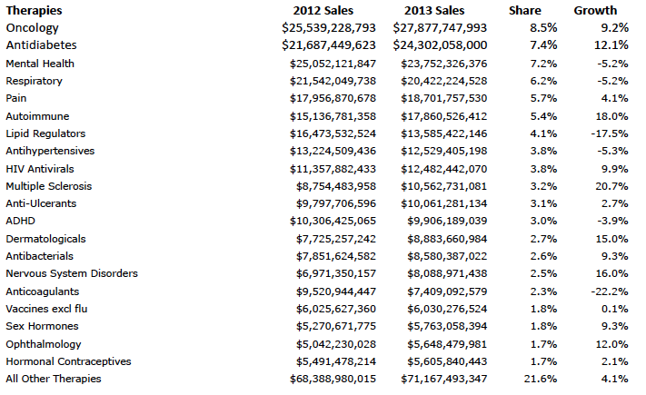Select Lipid Regulators growth of -17.5%
646x395 pixels.
click(610, 133)
